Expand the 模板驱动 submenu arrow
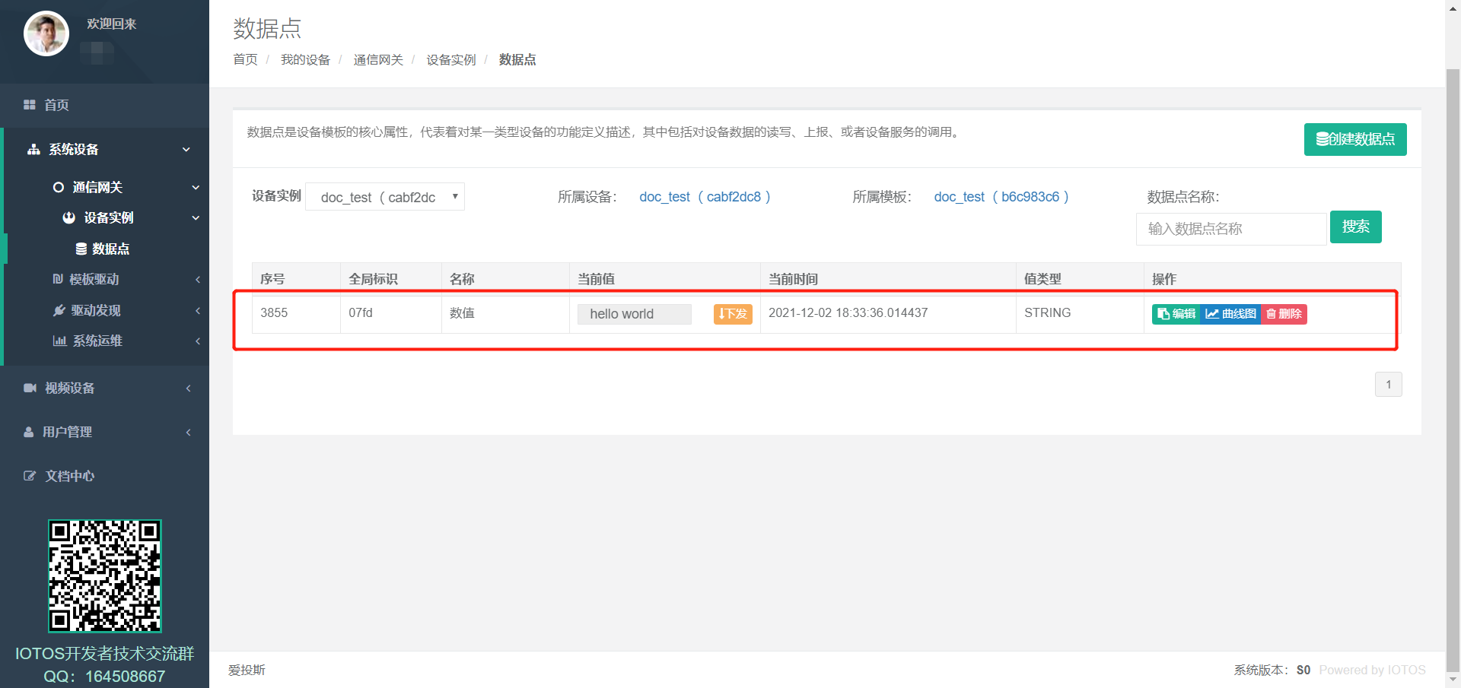 tap(198, 280)
